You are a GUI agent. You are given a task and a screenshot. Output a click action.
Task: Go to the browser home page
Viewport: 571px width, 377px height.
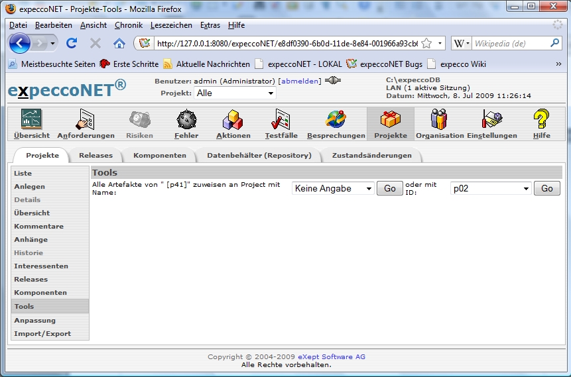coord(119,43)
